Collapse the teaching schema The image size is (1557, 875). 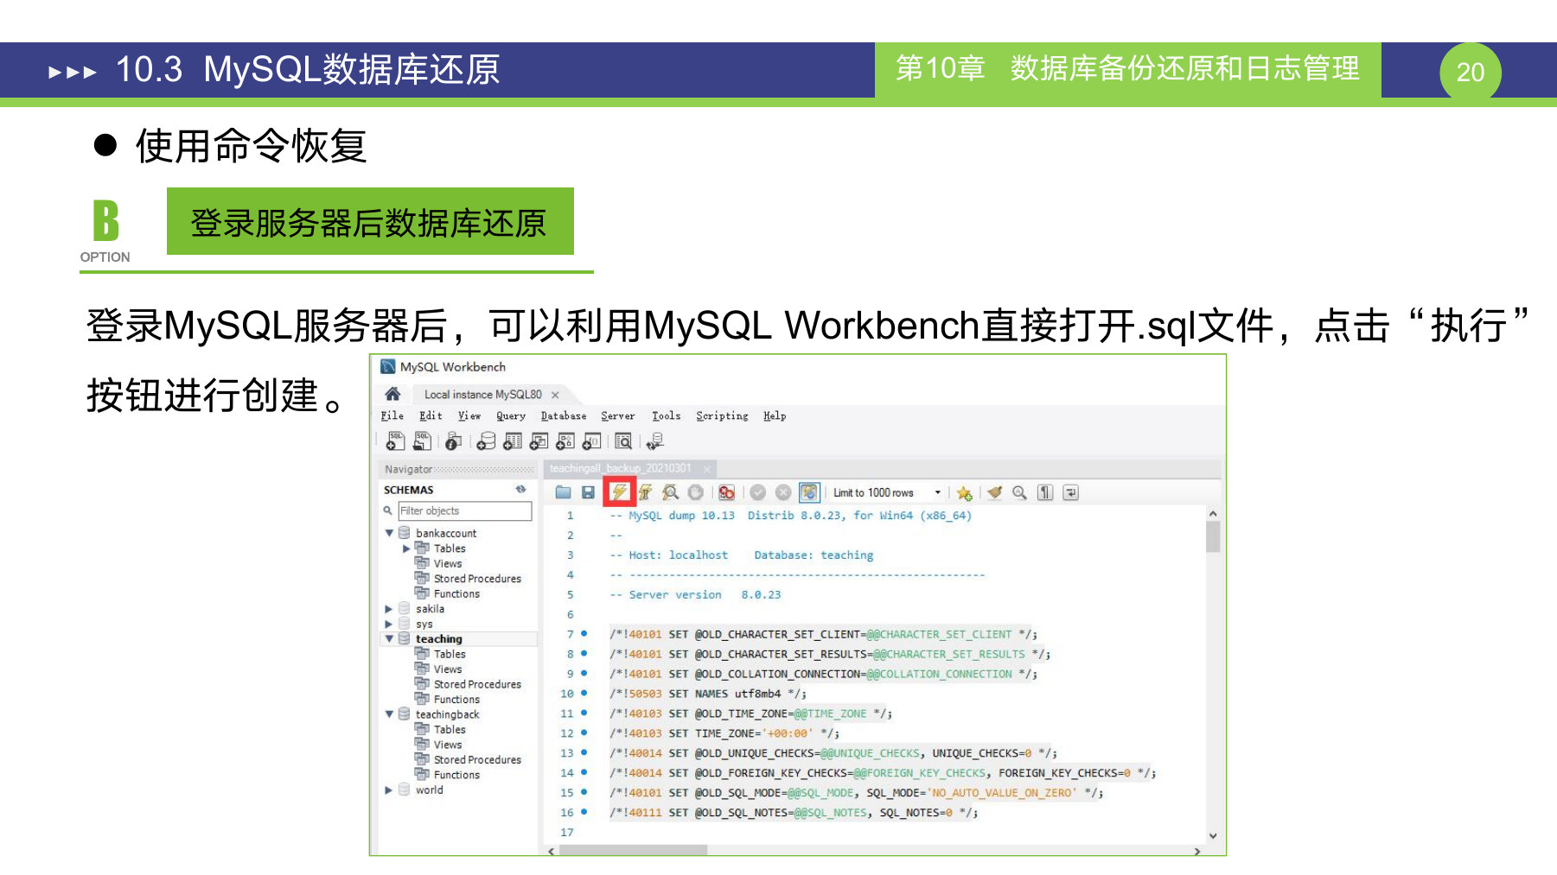tap(389, 639)
